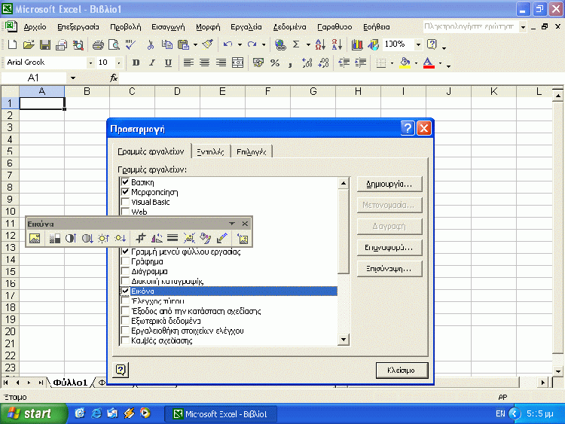Click the Επισύναψη... button
The height and width of the screenshot is (424, 565).
coord(389,269)
